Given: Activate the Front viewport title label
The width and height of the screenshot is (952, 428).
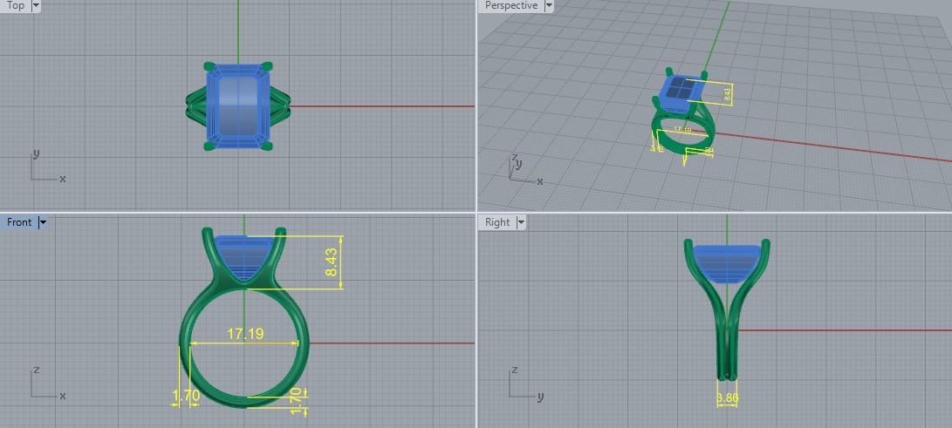Looking at the screenshot, I should point(19,222).
